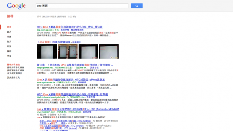Switch to 影片 search in the sidebar
233x131 pixels.
pos(9,41)
